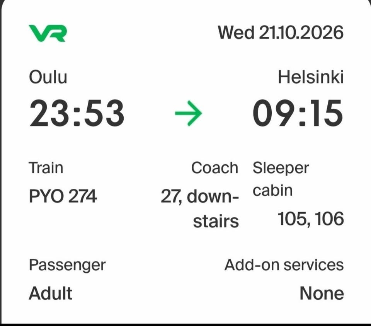Image resolution: width=371 pixels, height=326 pixels.
Task: Click the green route arrow icon
Action: coord(188,113)
